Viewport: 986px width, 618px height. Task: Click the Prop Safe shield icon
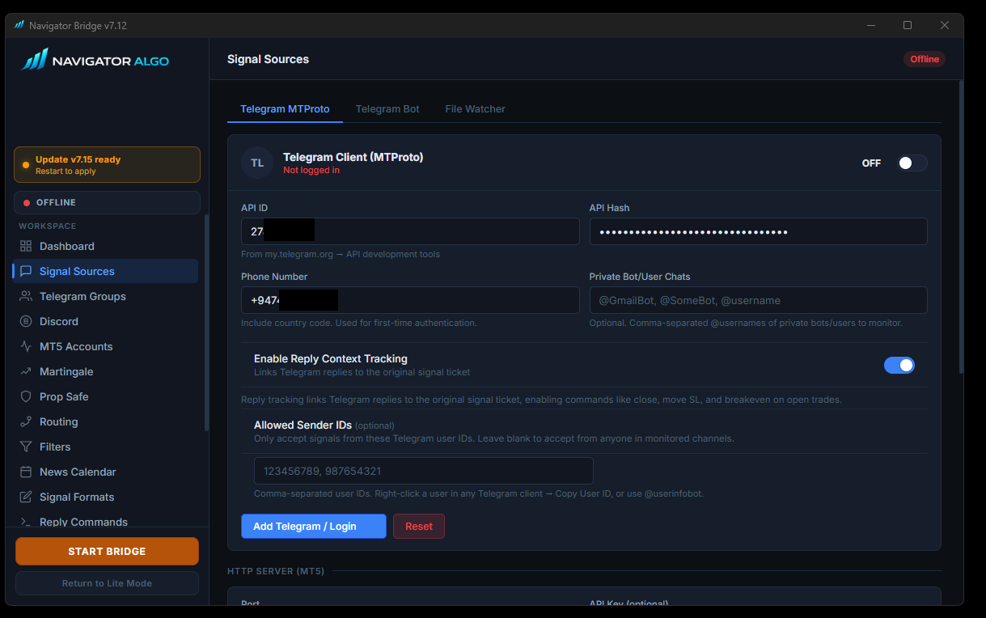(26, 396)
